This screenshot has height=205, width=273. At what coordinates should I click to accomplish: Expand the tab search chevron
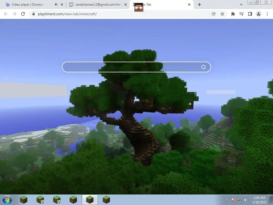(x=241, y=5)
